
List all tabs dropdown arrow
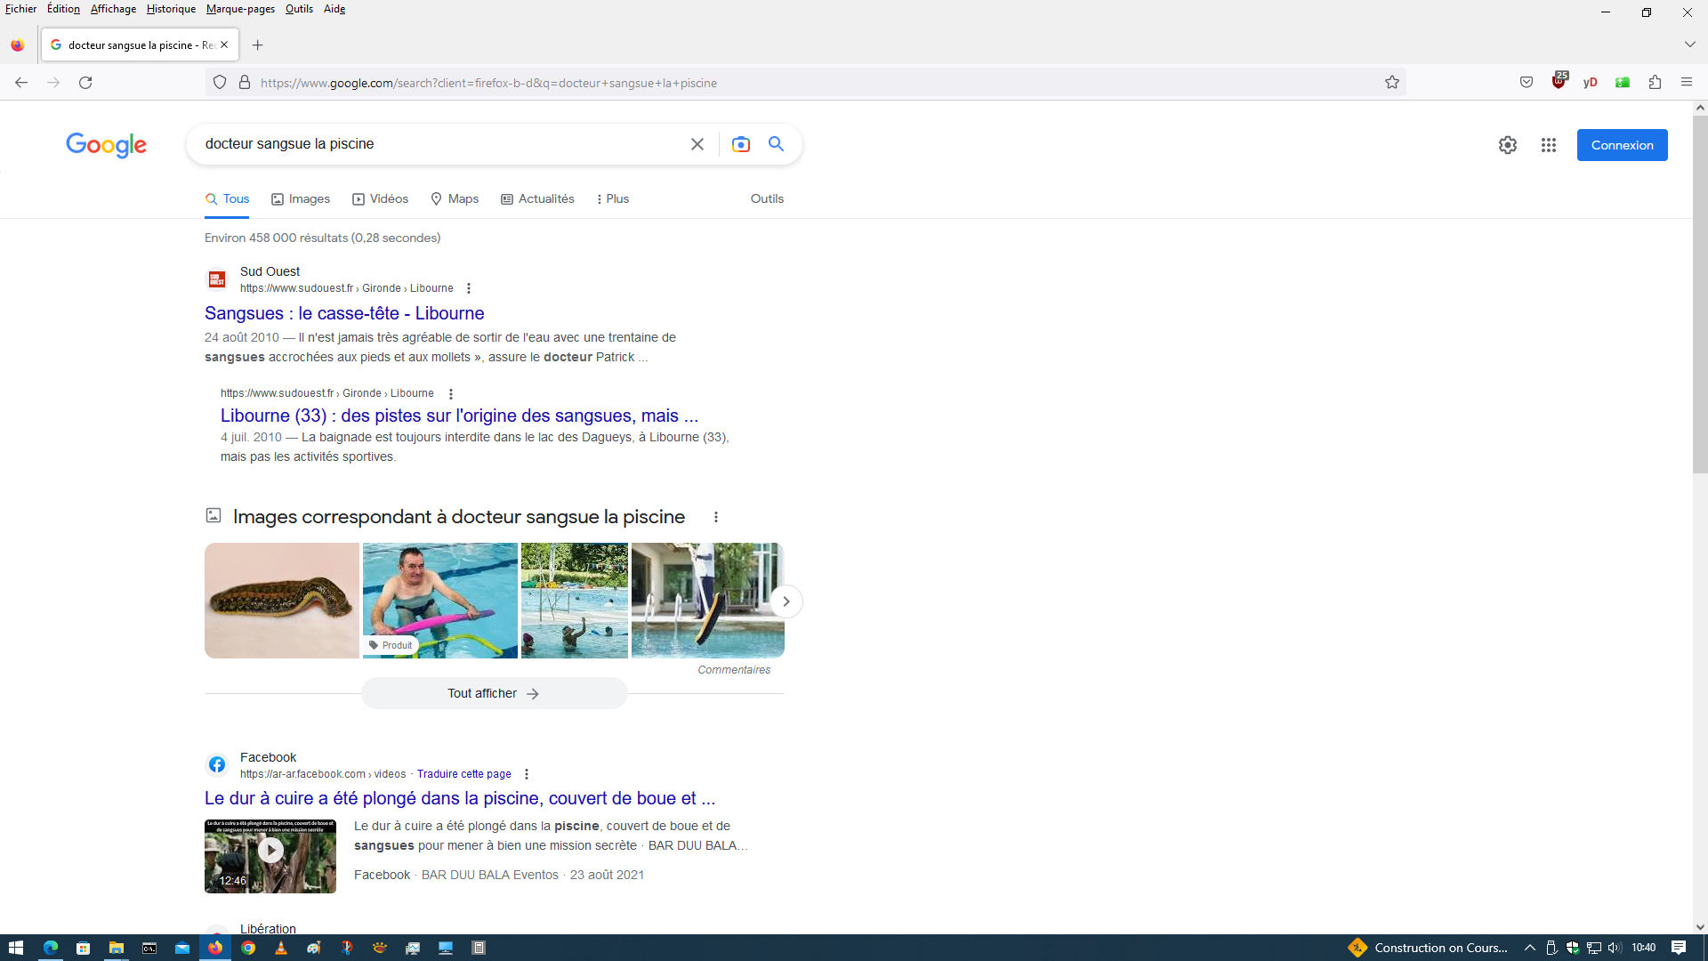click(1689, 44)
